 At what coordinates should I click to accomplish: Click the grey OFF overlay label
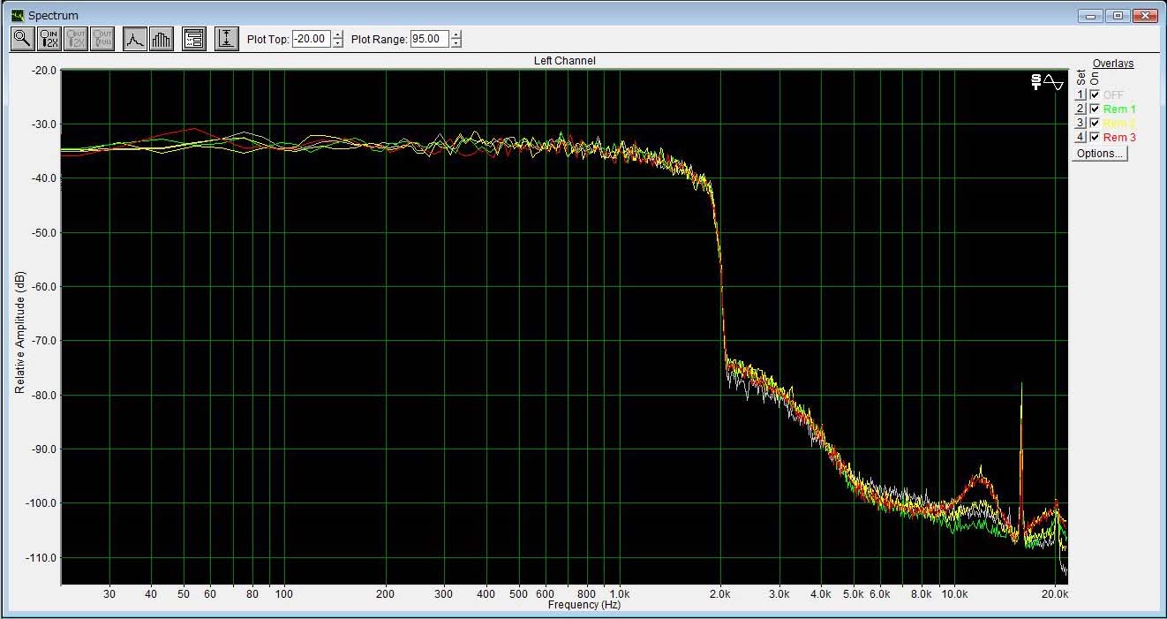click(x=1113, y=95)
